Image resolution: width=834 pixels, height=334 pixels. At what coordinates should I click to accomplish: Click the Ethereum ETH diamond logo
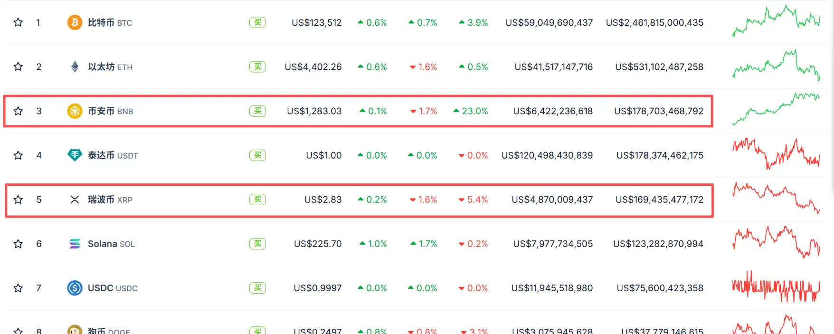pos(75,67)
